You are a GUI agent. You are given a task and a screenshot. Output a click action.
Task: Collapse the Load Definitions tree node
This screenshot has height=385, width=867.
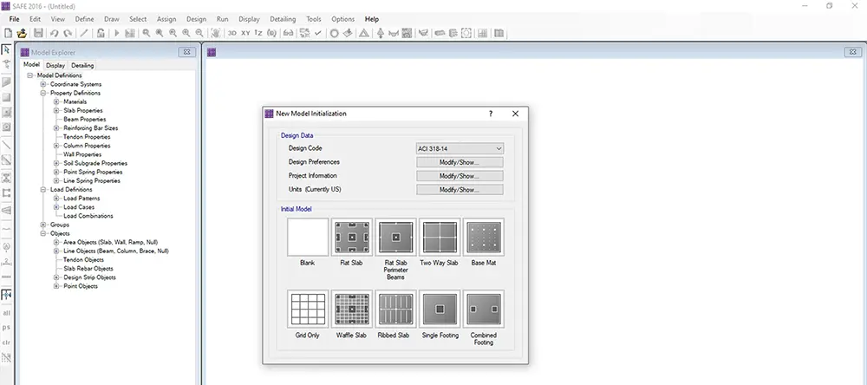pyautogui.click(x=43, y=190)
